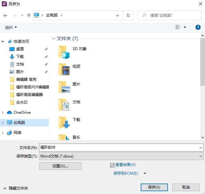Click scrollbar down arrow in file list
The height and width of the screenshot is (194, 205).
coord(202,138)
